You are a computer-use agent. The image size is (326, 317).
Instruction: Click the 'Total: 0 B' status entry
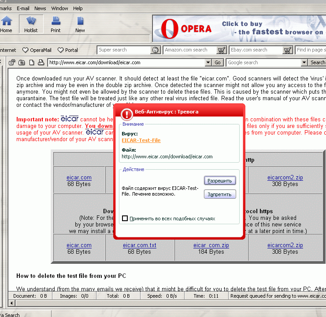(119, 296)
